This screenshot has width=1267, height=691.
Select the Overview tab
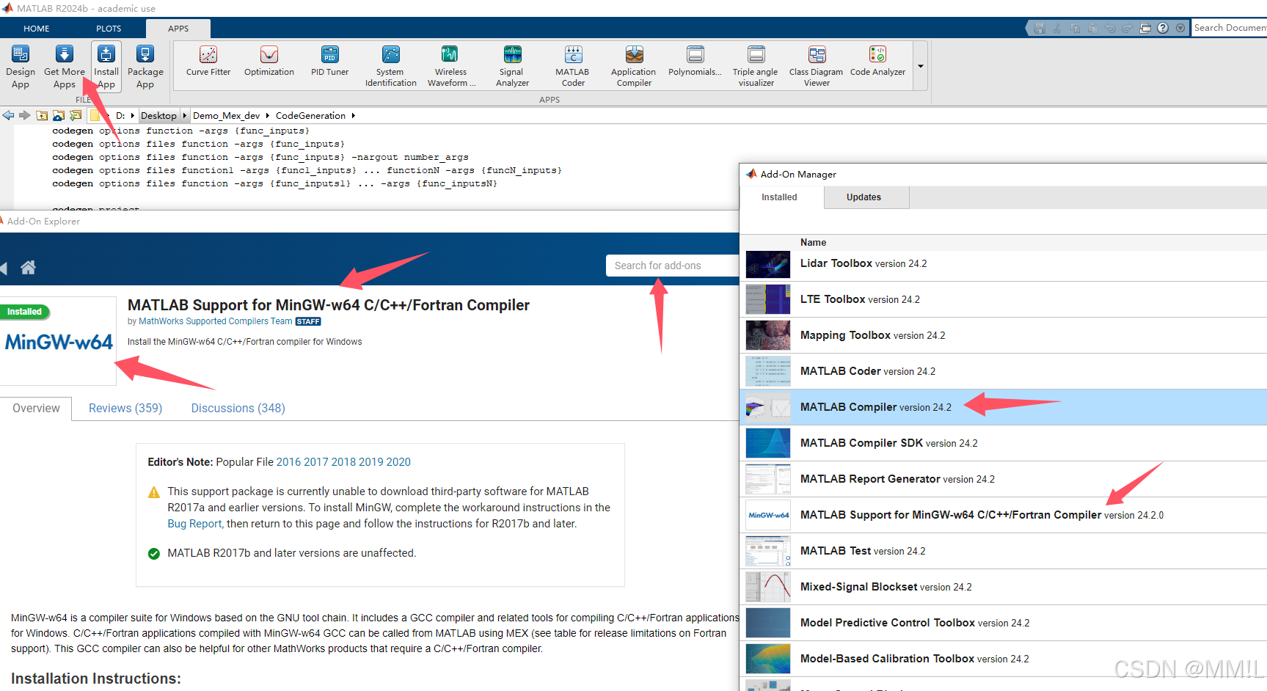click(36, 408)
